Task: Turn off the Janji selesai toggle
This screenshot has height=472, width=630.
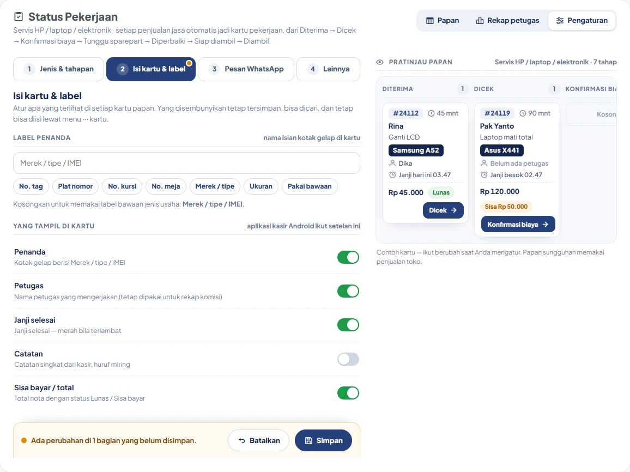Action: click(x=348, y=325)
